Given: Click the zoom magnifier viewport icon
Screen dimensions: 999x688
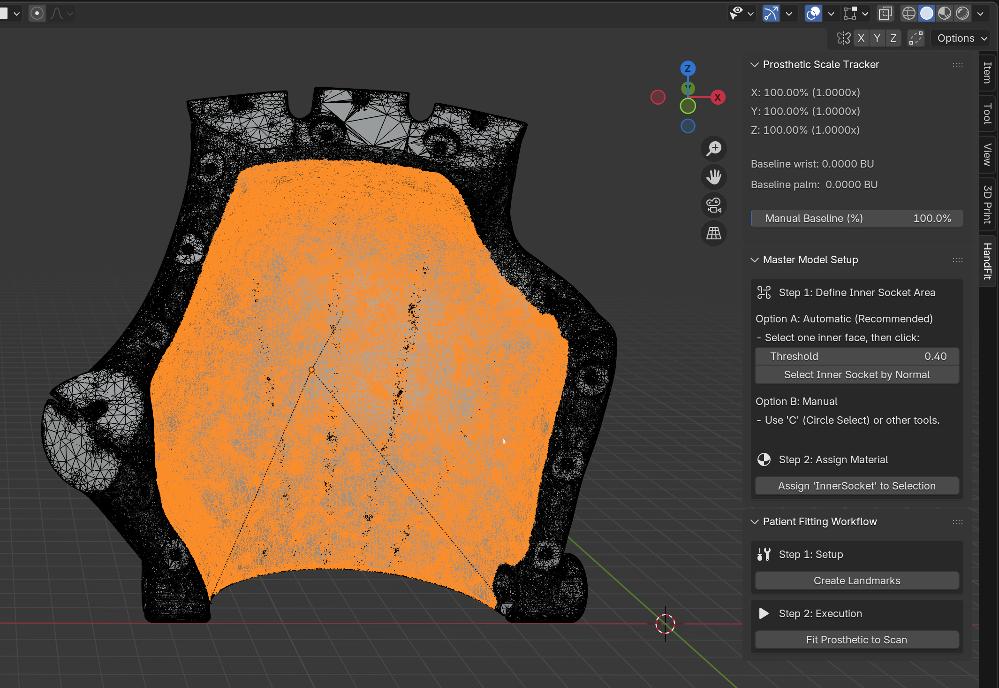Looking at the screenshot, I should click(x=714, y=149).
